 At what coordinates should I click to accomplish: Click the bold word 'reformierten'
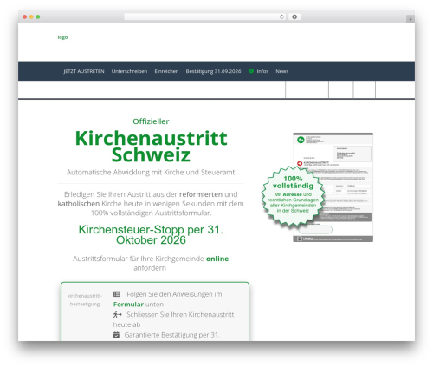click(x=201, y=194)
